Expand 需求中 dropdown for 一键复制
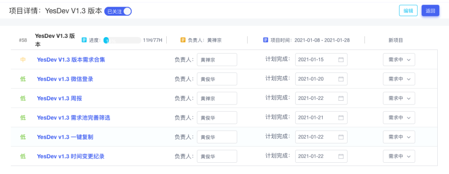Image resolution: width=449 pixels, height=174 pixels. point(399,137)
